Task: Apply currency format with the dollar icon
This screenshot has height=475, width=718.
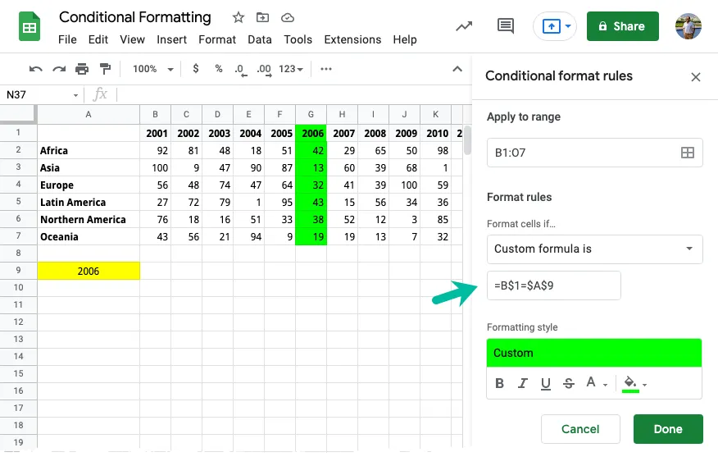Action: pyautogui.click(x=195, y=69)
